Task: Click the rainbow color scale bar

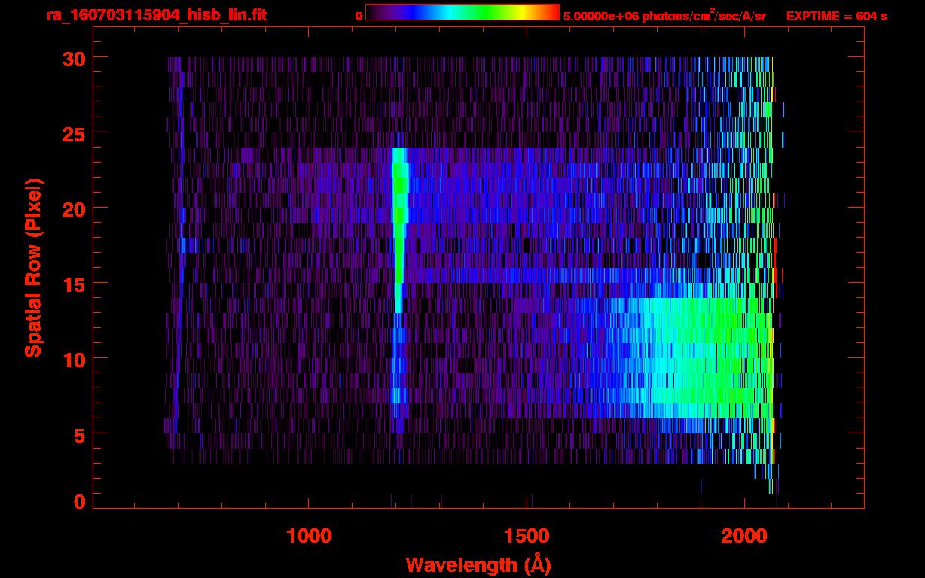Action: (462, 13)
